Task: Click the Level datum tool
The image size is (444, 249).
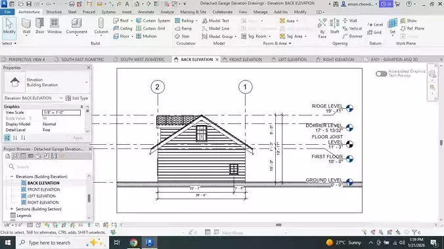Action: click(x=375, y=25)
